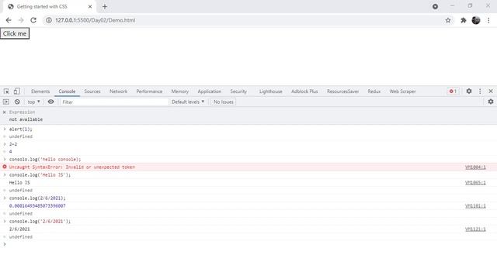Open the Chrome profile avatar
Viewport: 497px width, 279px height.
pos(476,20)
